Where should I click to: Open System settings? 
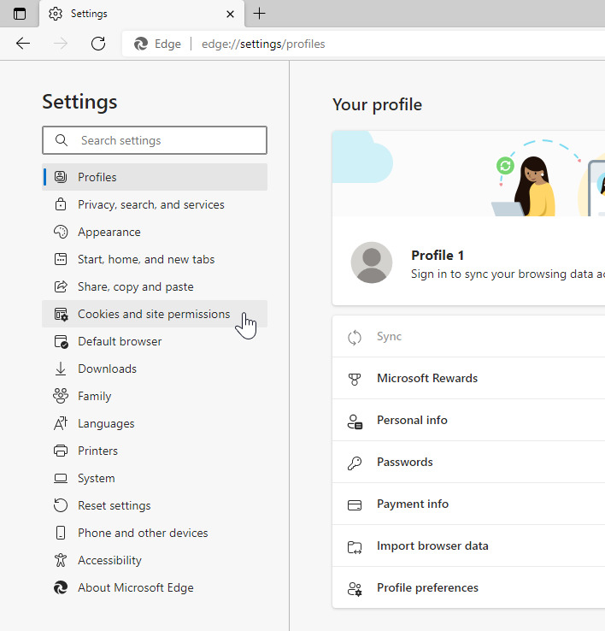[x=155, y=478]
